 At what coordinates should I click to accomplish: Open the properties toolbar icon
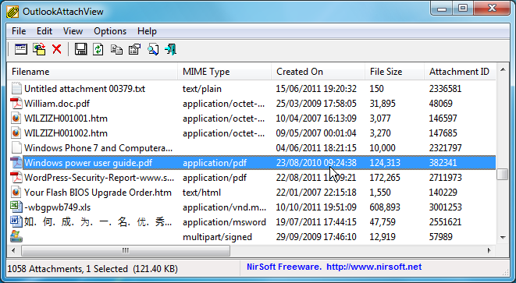134,49
